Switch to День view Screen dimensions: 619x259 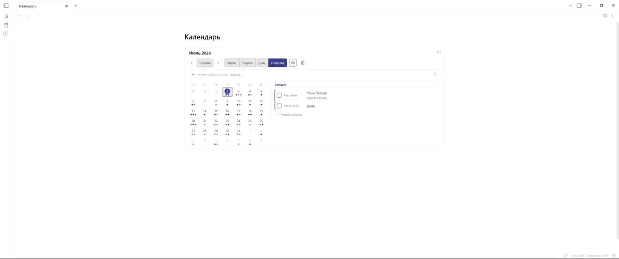coord(262,63)
